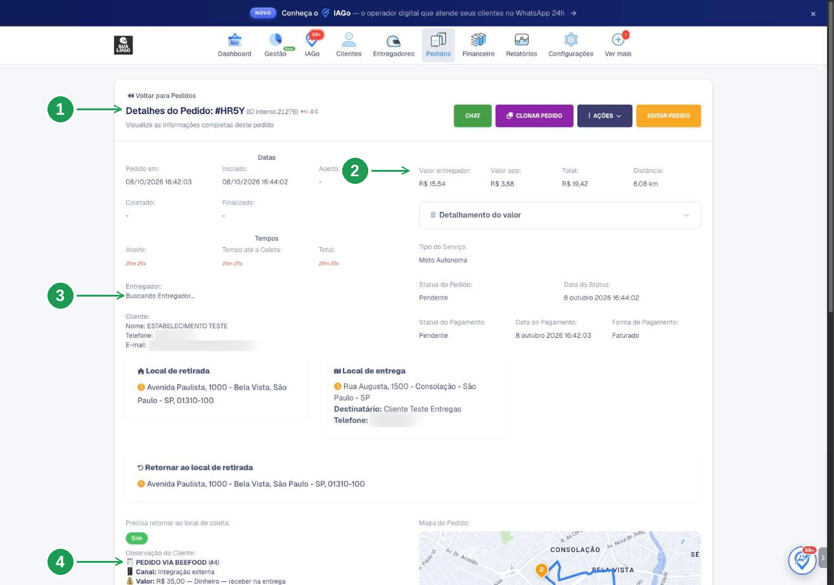Click the return arrow icon by Retornar
The height and width of the screenshot is (585, 834).
pyautogui.click(x=141, y=468)
